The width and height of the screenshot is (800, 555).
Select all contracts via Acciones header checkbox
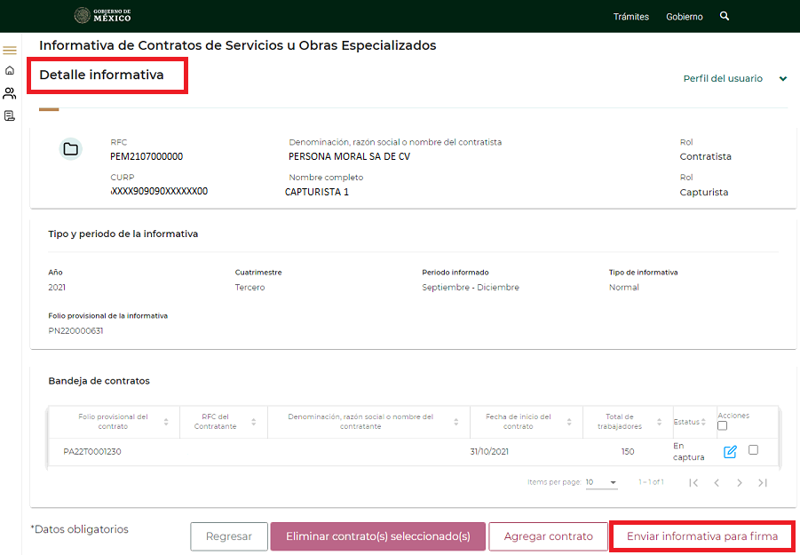tap(723, 425)
